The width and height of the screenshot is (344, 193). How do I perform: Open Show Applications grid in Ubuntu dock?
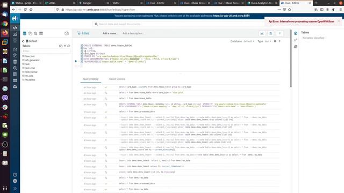(5, 188)
